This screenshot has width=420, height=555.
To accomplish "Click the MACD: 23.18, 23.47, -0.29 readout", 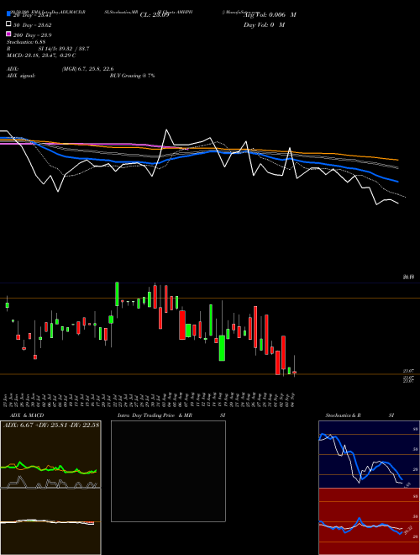I will click(x=41, y=55).
